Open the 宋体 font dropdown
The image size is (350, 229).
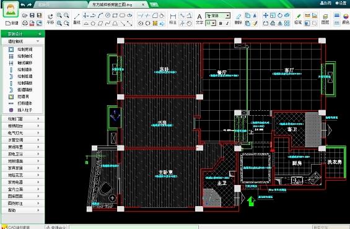tap(217, 15)
